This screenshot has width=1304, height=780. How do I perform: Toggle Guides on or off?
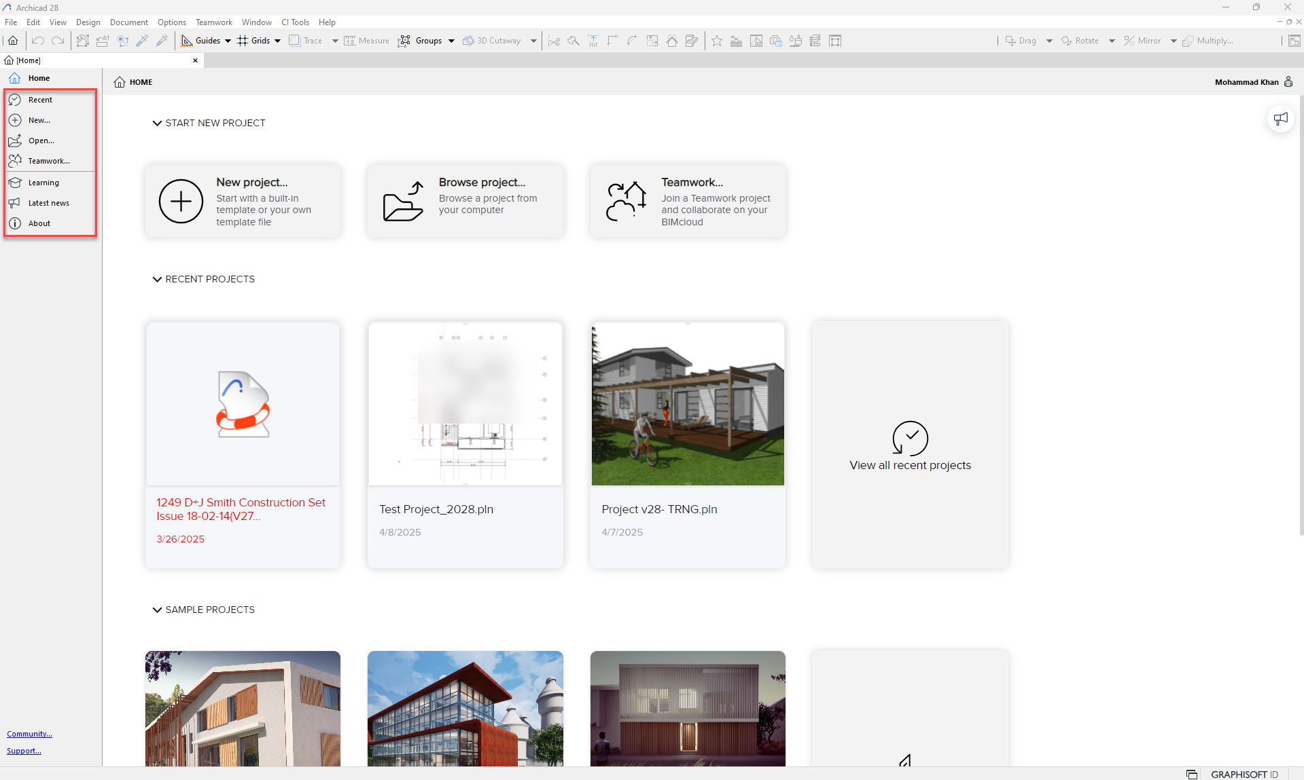tap(201, 41)
